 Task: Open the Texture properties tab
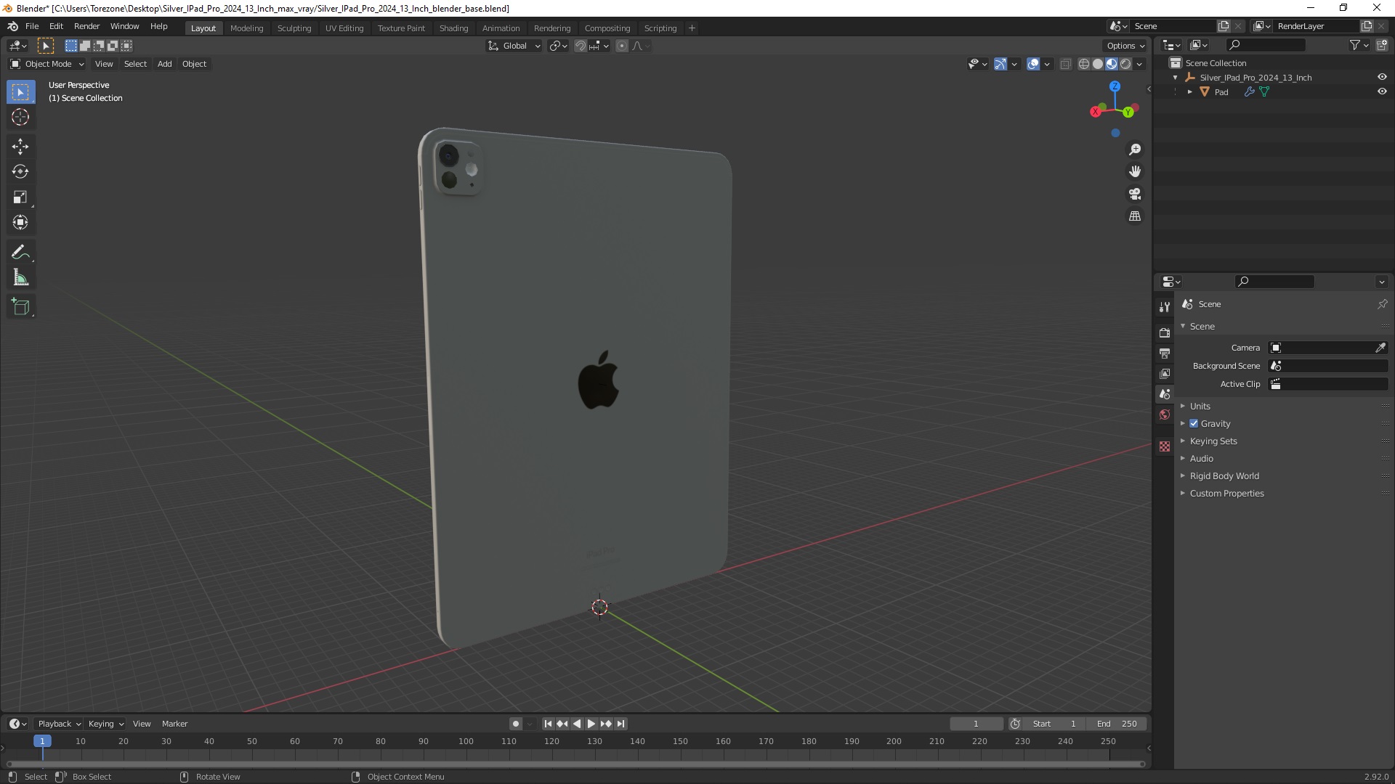point(1165,446)
